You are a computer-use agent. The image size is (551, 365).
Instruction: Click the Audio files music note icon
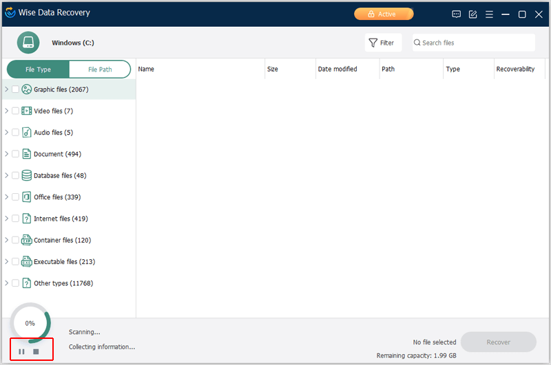click(27, 132)
